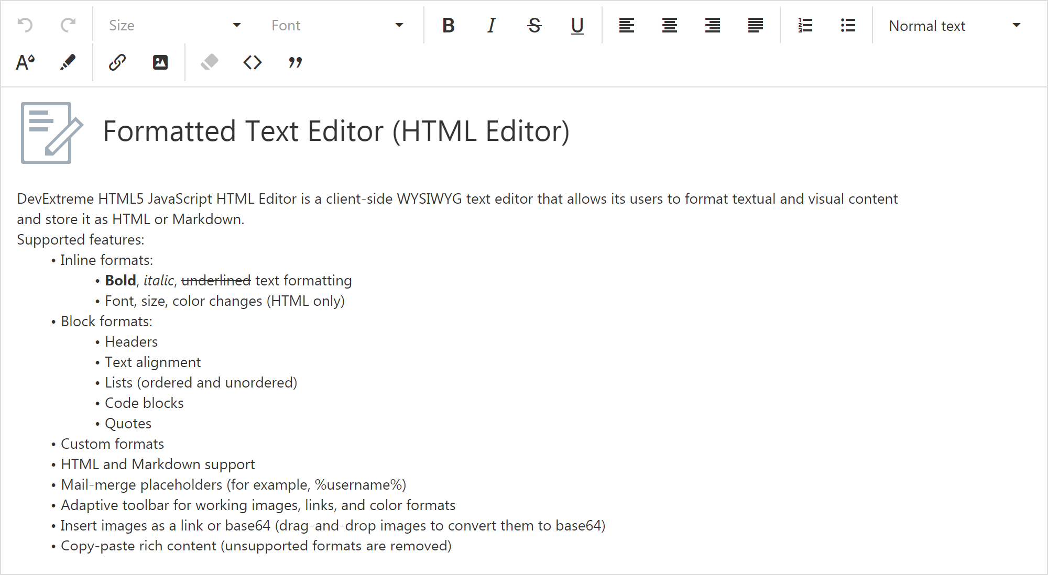Toggle Bold formatting
Viewport: 1048px width, 575px height.
click(x=449, y=25)
